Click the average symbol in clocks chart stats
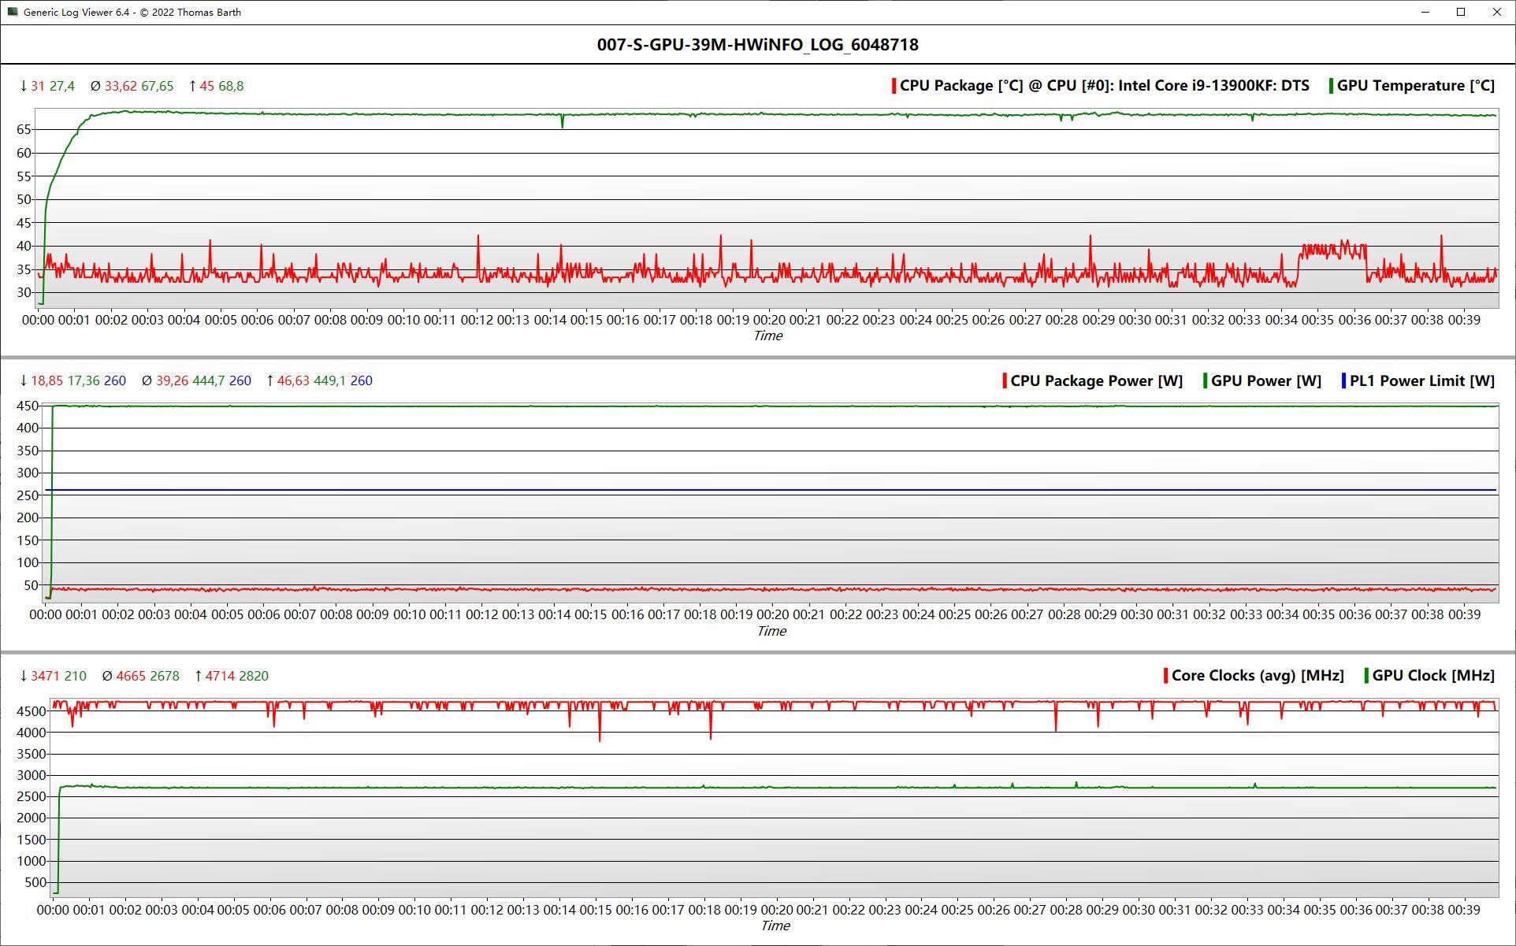This screenshot has height=946, width=1516. tap(107, 676)
